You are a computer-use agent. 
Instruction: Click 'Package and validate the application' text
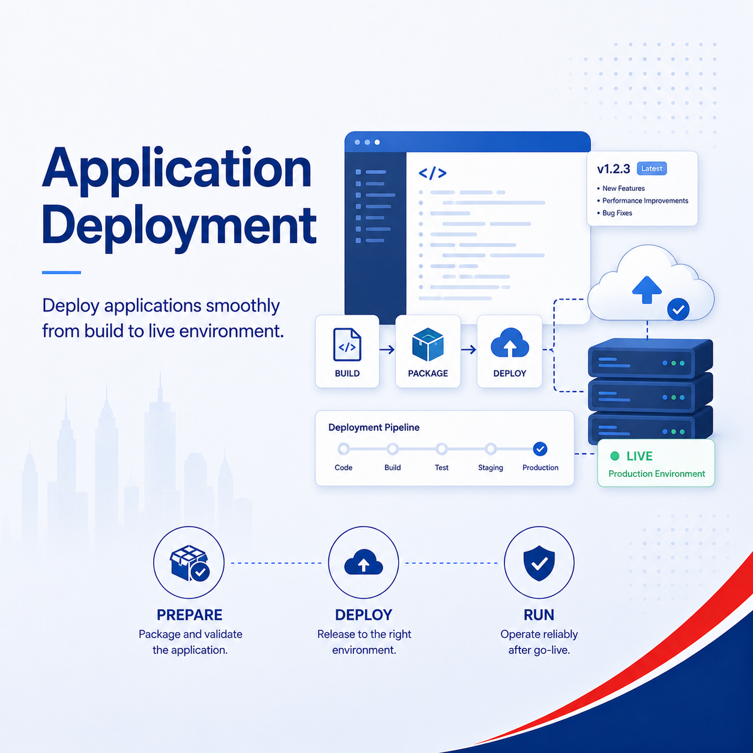190,642
